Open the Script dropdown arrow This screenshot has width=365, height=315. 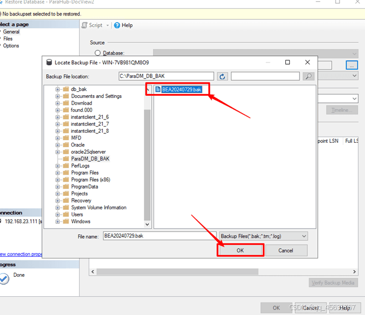point(107,25)
